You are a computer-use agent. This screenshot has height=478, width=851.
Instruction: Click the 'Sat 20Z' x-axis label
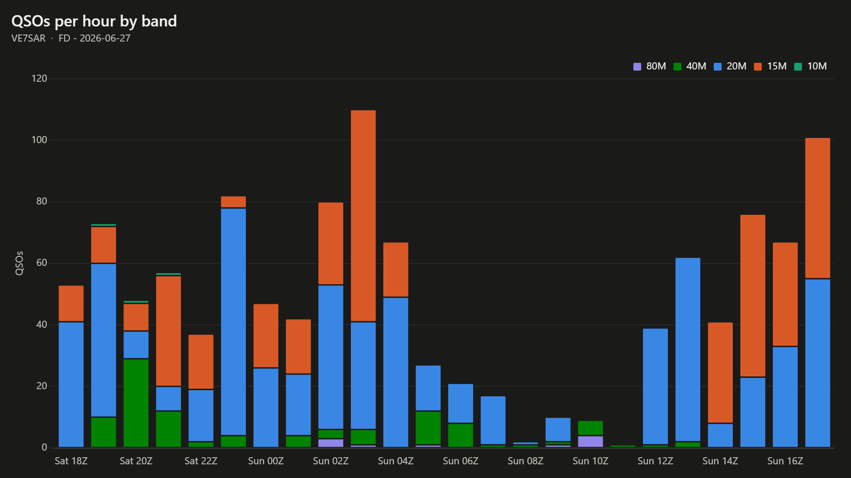coord(136,461)
